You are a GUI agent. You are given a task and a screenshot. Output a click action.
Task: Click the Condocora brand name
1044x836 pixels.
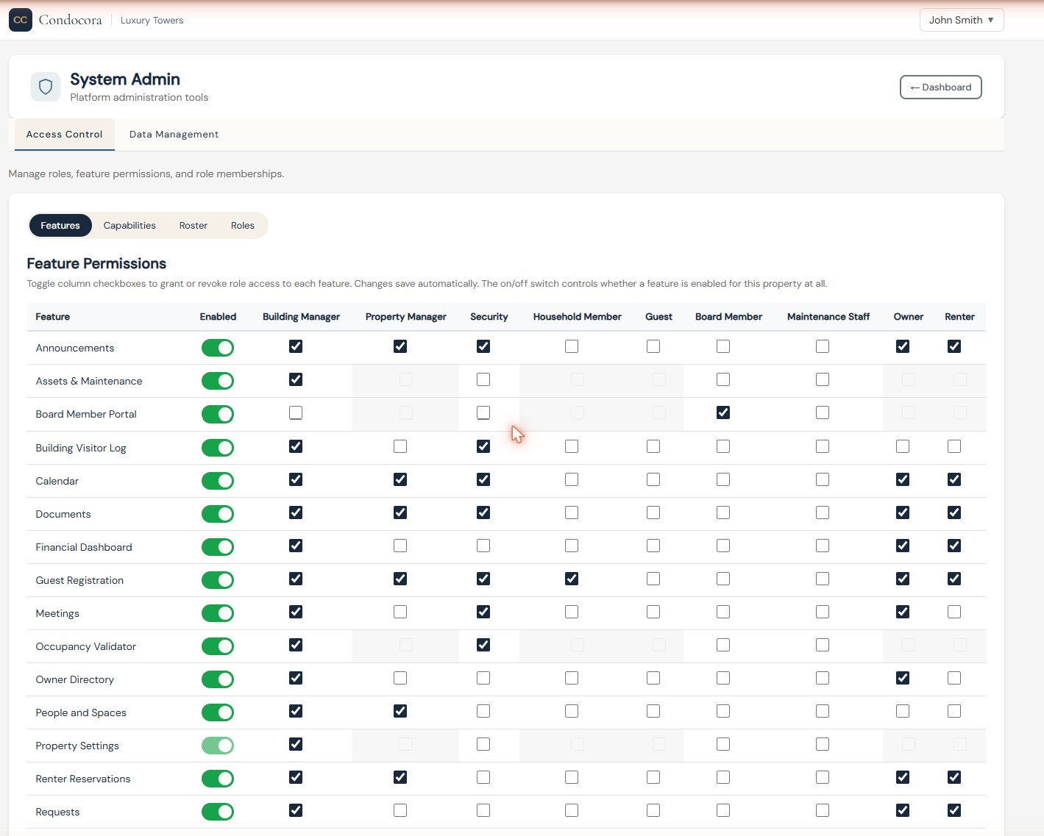coord(71,21)
